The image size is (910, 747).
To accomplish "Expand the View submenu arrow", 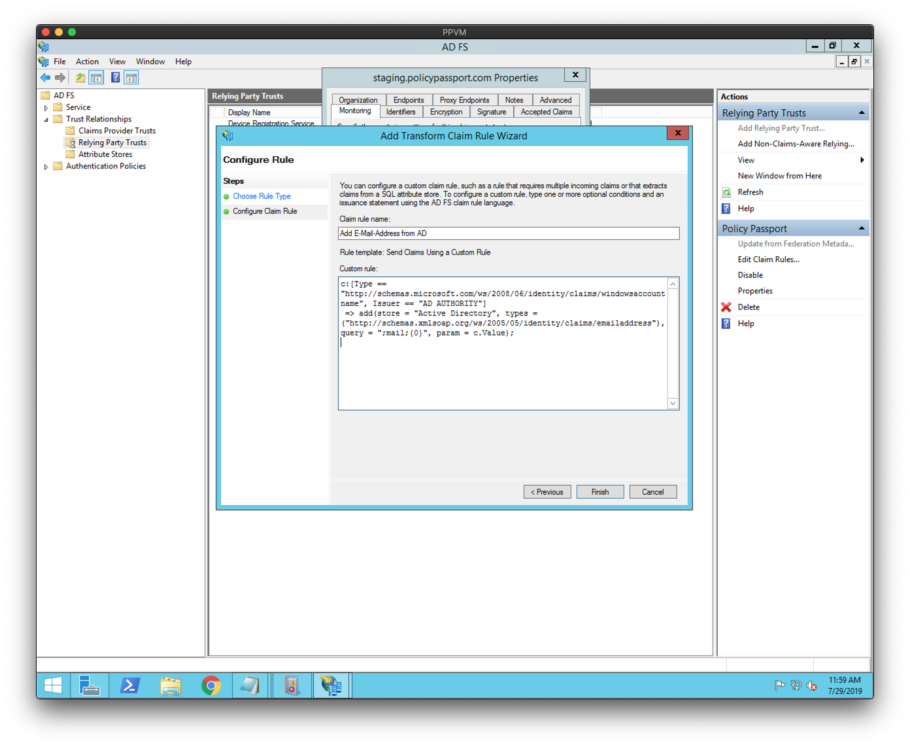I will (862, 160).
